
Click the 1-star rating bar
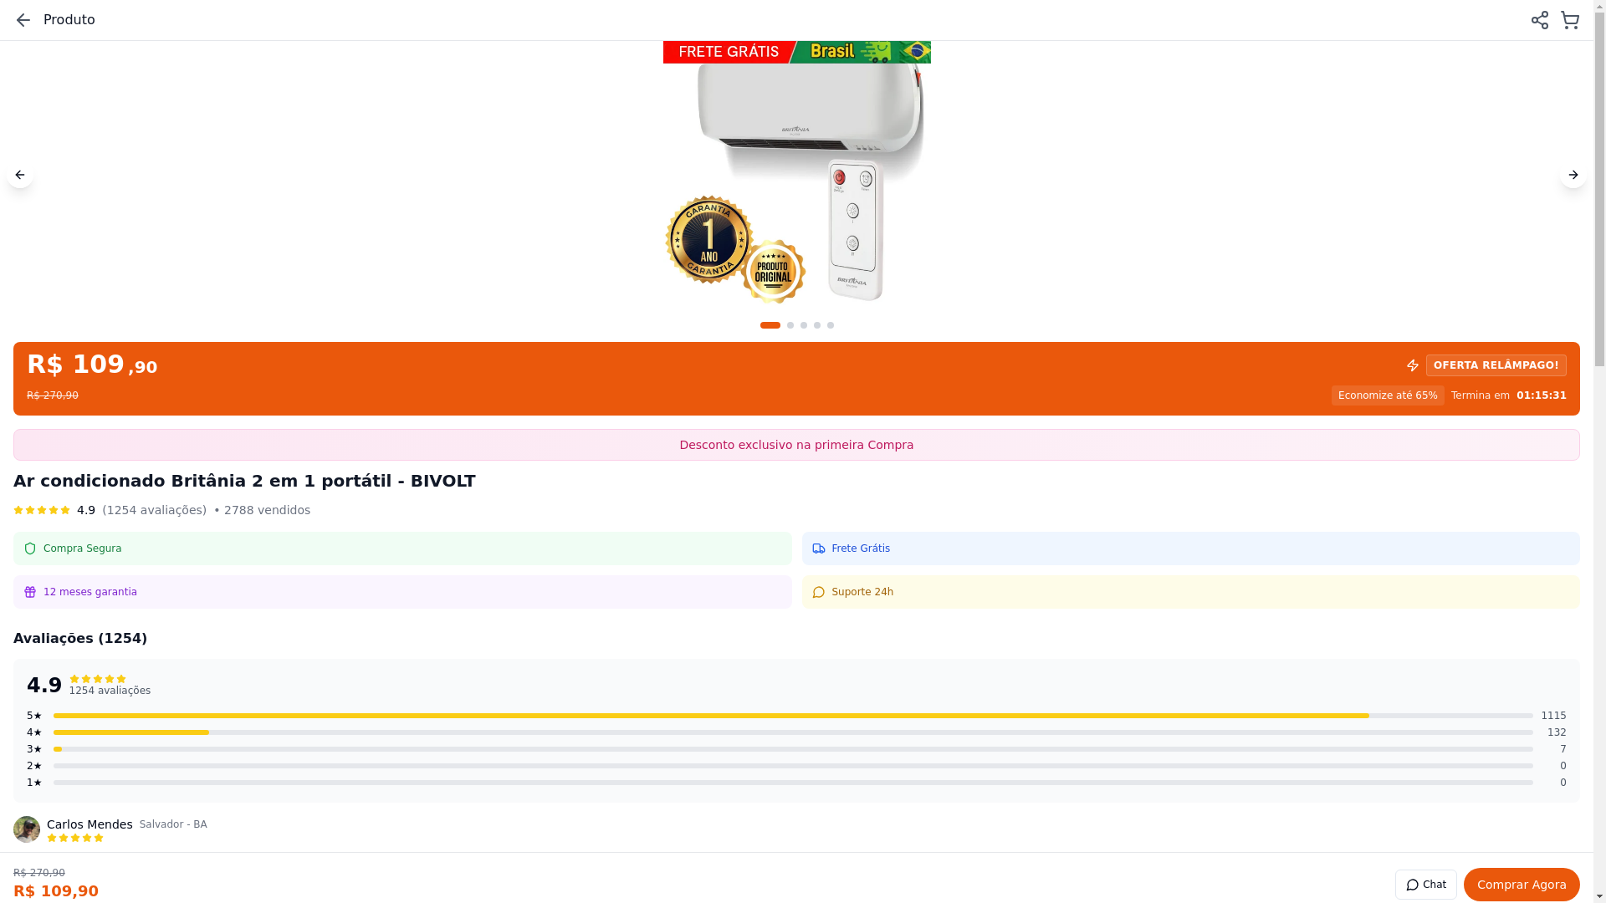tap(793, 783)
